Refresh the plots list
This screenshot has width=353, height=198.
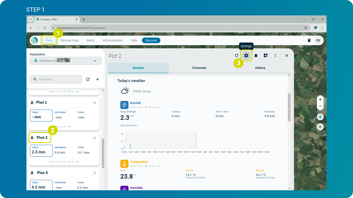pos(88,79)
